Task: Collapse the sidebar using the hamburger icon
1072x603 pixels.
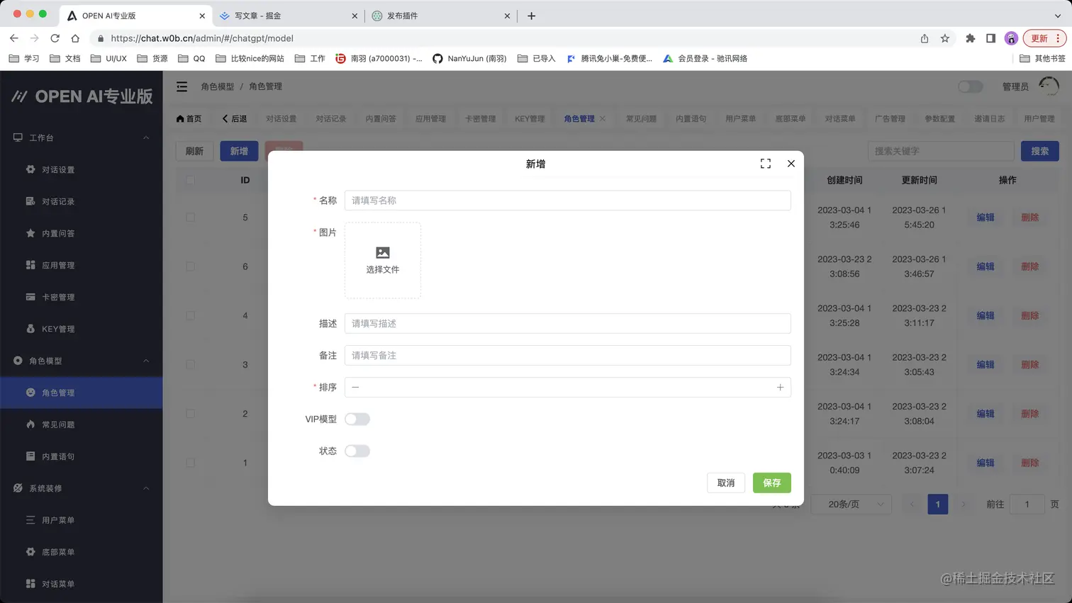Action: pos(182,86)
